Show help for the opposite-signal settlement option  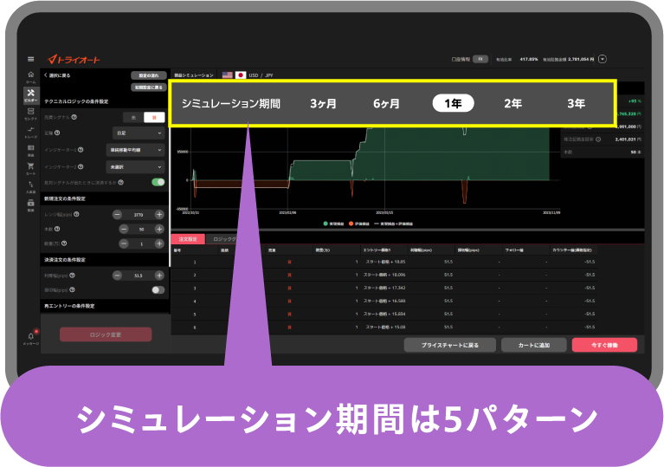tap(120, 183)
